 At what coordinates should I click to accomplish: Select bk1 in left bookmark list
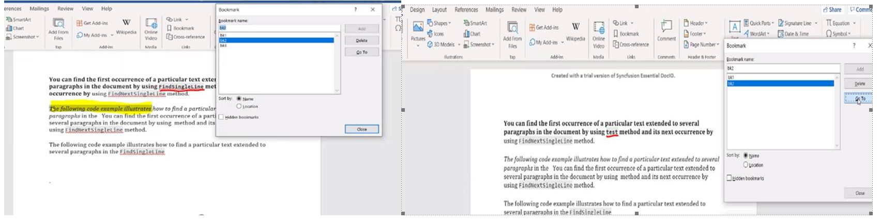[x=223, y=35]
